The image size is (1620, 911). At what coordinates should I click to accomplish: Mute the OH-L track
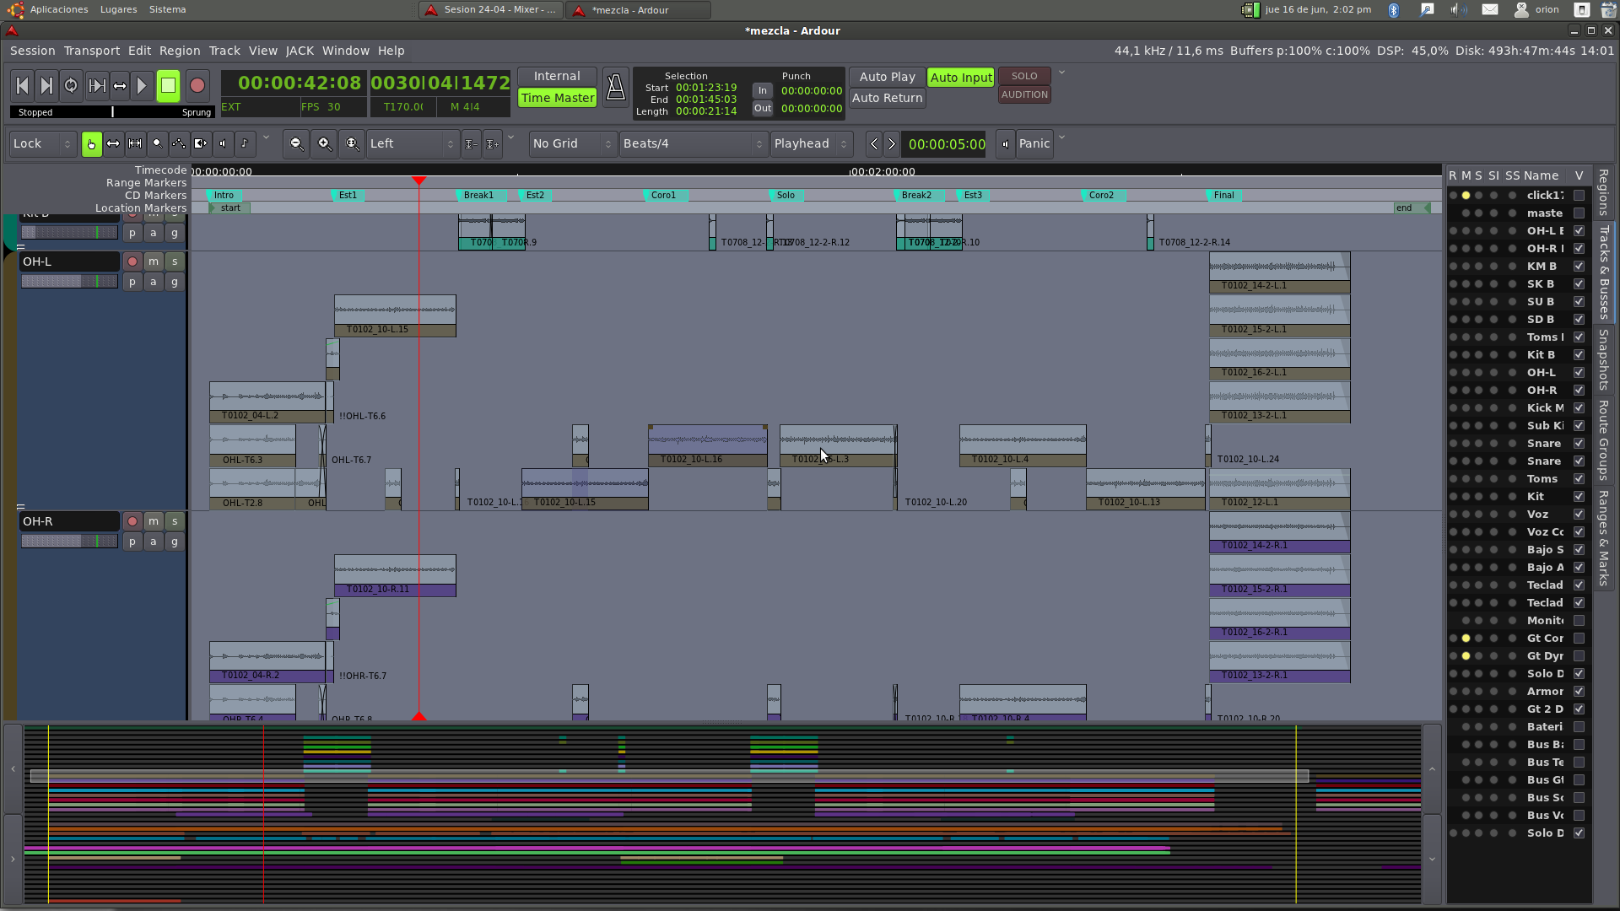153,261
